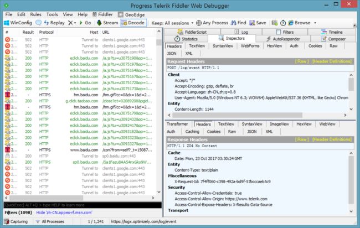
Task: Toggle the Decode toolbar button
Action: 133,23
